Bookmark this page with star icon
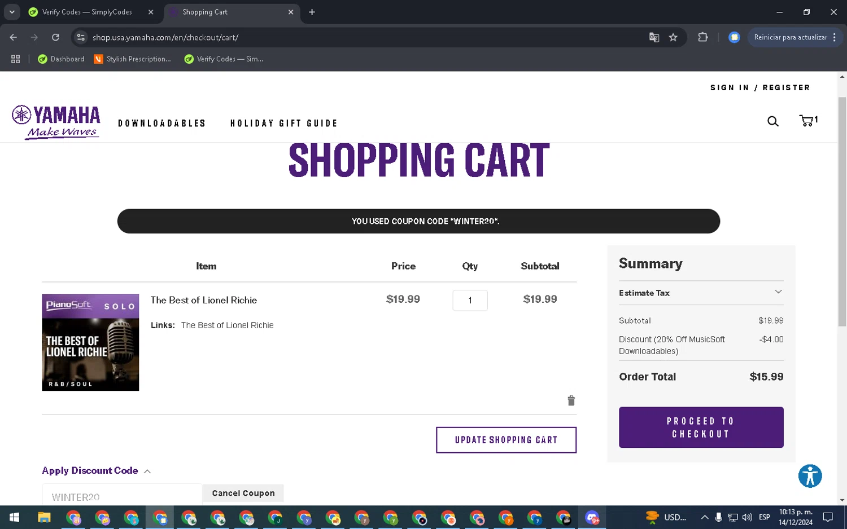Viewport: 847px width, 529px height. pyautogui.click(x=673, y=37)
